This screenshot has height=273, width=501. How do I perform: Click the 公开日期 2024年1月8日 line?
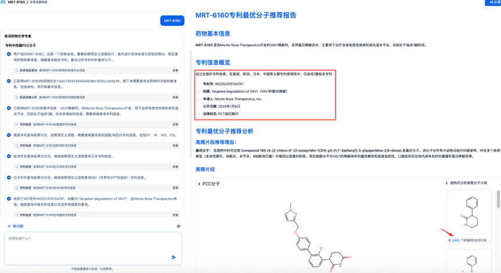coord(221,106)
